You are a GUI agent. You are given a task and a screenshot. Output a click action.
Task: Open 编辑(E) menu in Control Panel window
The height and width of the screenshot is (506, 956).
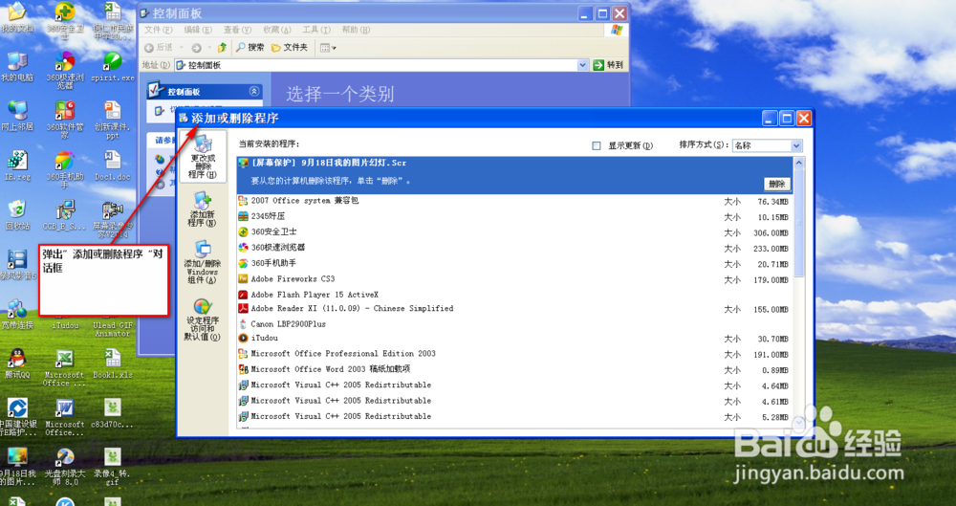pos(198,30)
